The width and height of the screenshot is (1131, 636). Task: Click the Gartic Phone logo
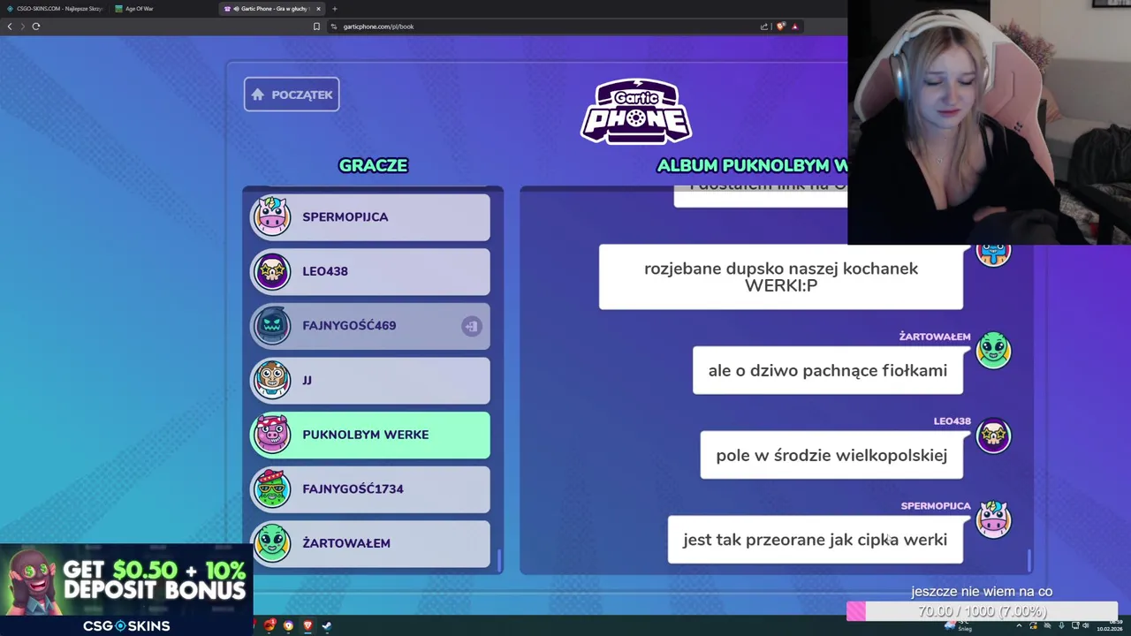click(635, 111)
